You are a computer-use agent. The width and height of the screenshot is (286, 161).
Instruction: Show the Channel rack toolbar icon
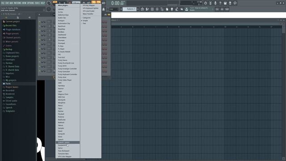coord(152,9)
